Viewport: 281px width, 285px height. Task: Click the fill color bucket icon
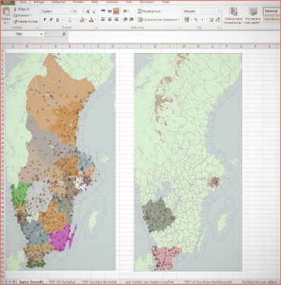pos(82,20)
